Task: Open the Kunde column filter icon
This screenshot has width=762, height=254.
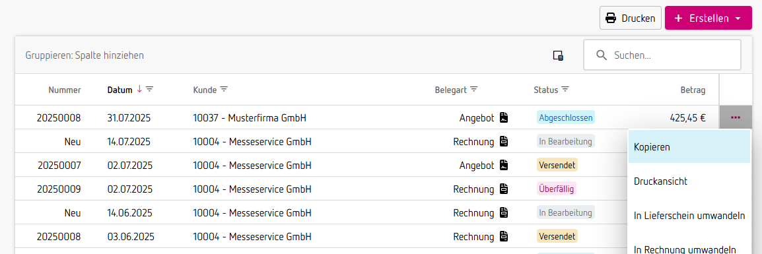Action: click(224, 89)
